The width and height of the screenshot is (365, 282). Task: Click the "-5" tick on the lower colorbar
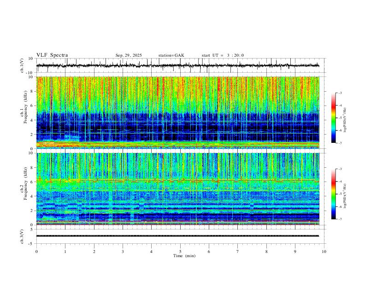pyautogui.click(x=340, y=194)
